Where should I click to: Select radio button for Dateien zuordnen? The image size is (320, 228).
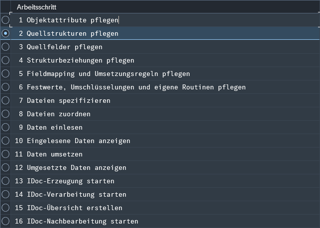pos(5,114)
